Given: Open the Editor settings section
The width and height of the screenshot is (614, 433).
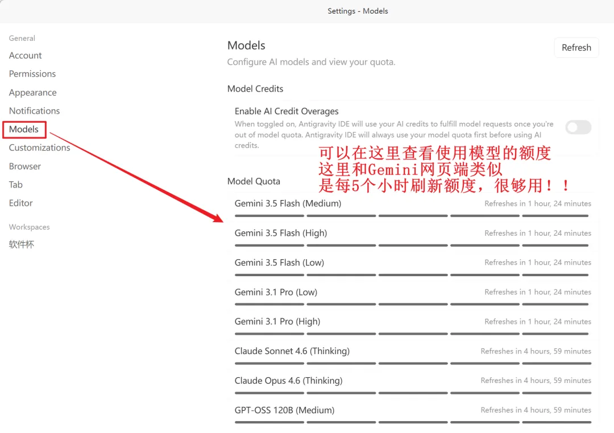Looking at the screenshot, I should pyautogui.click(x=21, y=203).
